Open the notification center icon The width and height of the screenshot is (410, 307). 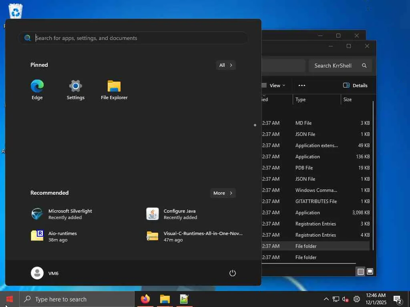point(398,299)
